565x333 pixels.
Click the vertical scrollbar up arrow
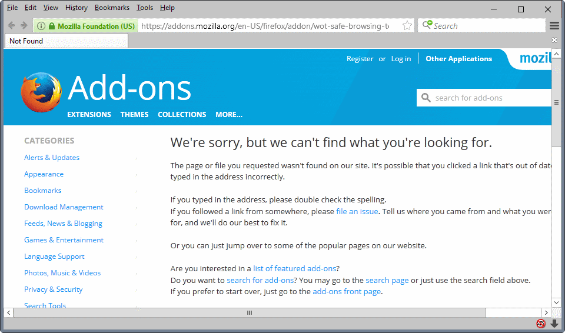point(556,54)
